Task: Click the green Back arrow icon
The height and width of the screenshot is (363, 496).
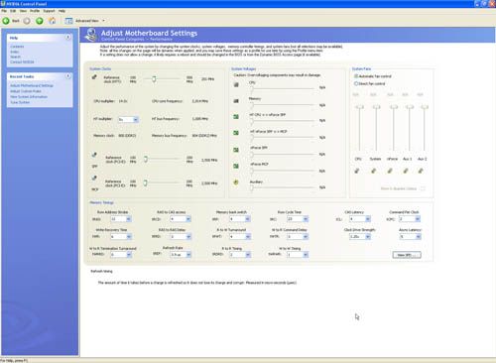Action: pos(6,21)
